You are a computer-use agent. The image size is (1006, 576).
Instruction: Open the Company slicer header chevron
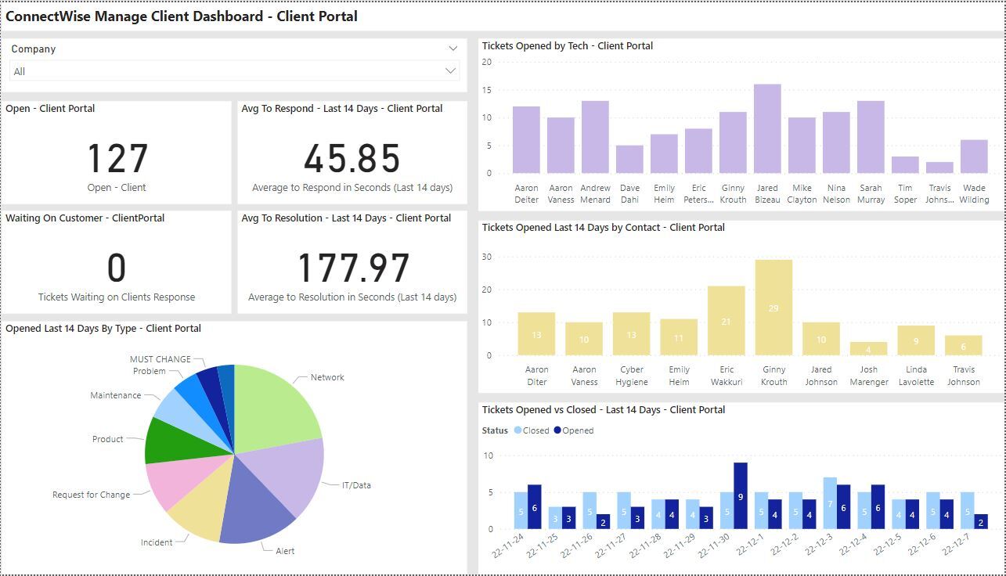[x=453, y=49]
